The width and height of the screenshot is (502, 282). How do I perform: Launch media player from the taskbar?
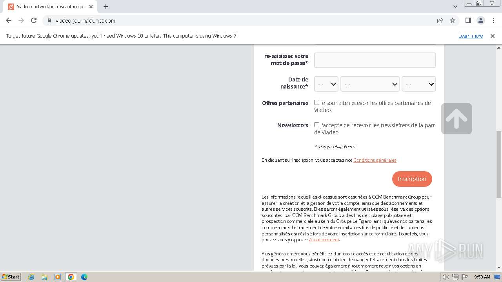(58, 277)
